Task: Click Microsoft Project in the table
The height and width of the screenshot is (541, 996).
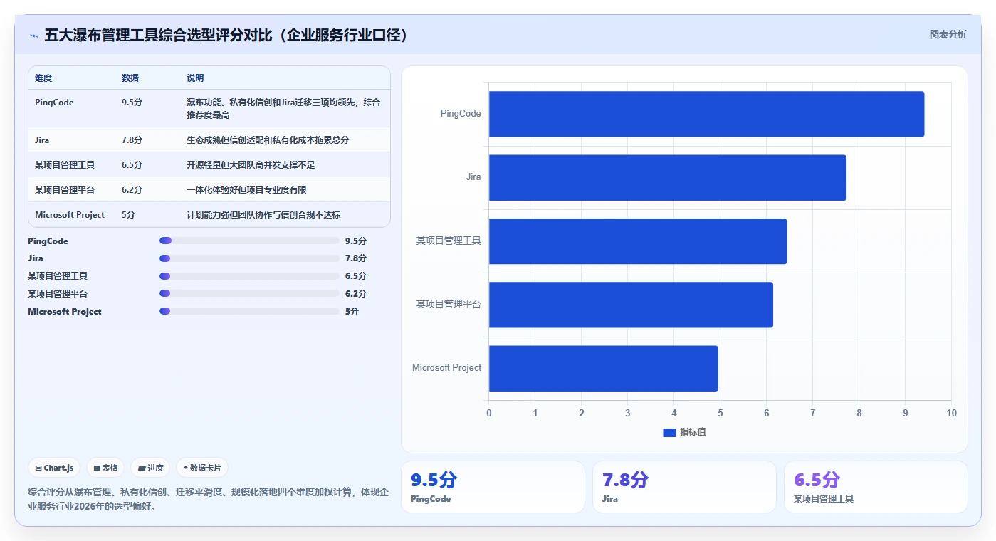Action: click(70, 215)
